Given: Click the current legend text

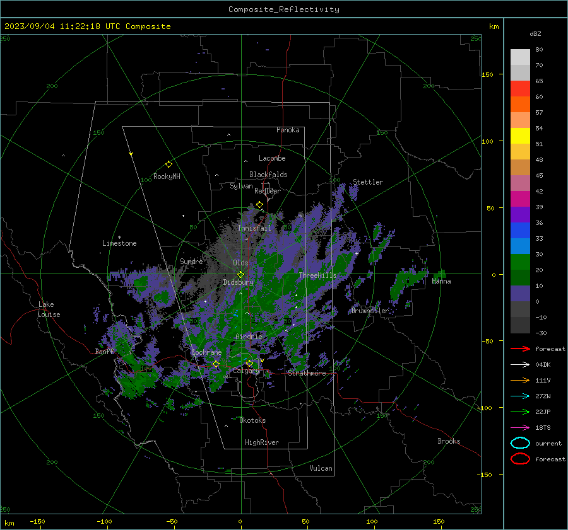Looking at the screenshot, I should coord(548,443).
